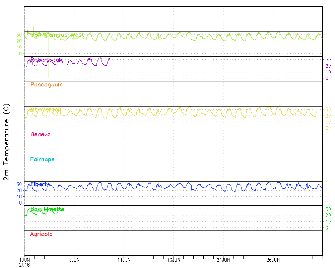Select the Bay Minette station label

coord(47,209)
